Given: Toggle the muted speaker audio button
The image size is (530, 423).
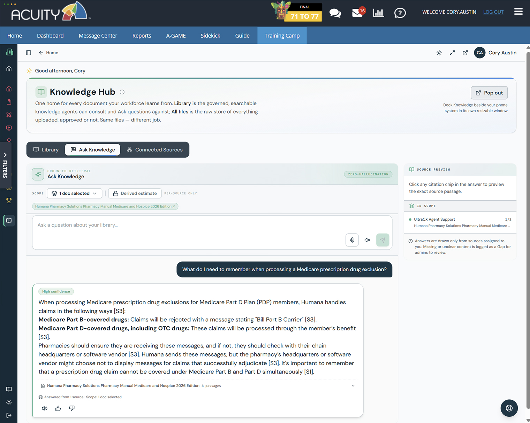Looking at the screenshot, I should (368, 240).
